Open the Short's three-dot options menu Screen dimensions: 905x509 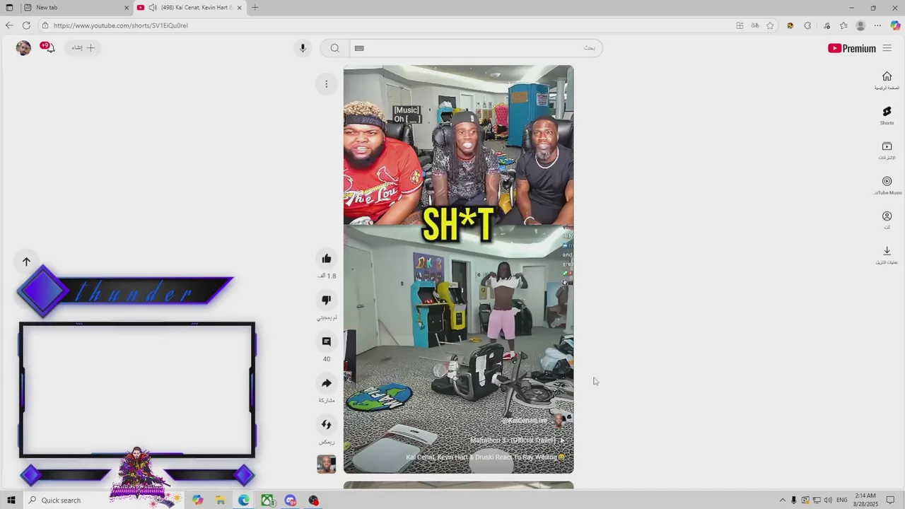tap(326, 84)
